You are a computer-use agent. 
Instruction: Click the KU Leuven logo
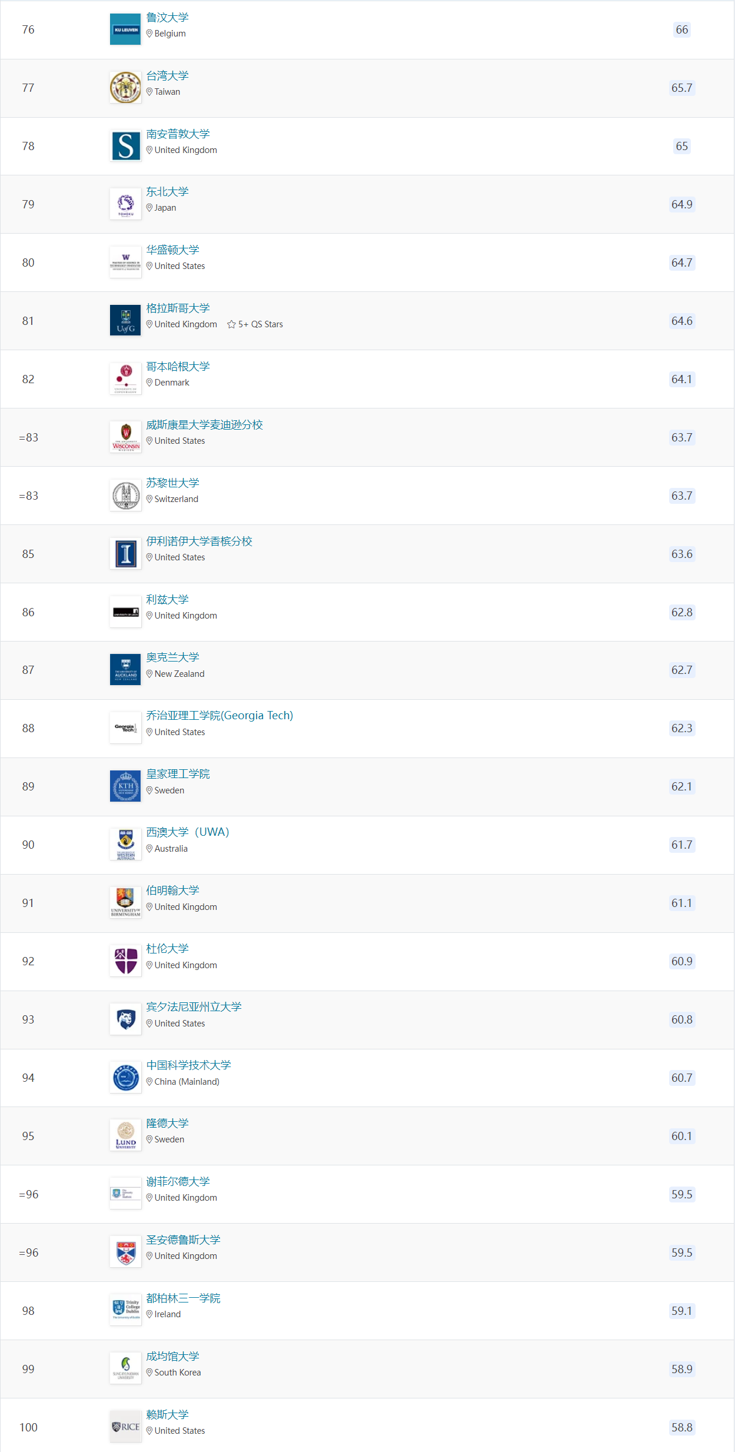(x=125, y=29)
